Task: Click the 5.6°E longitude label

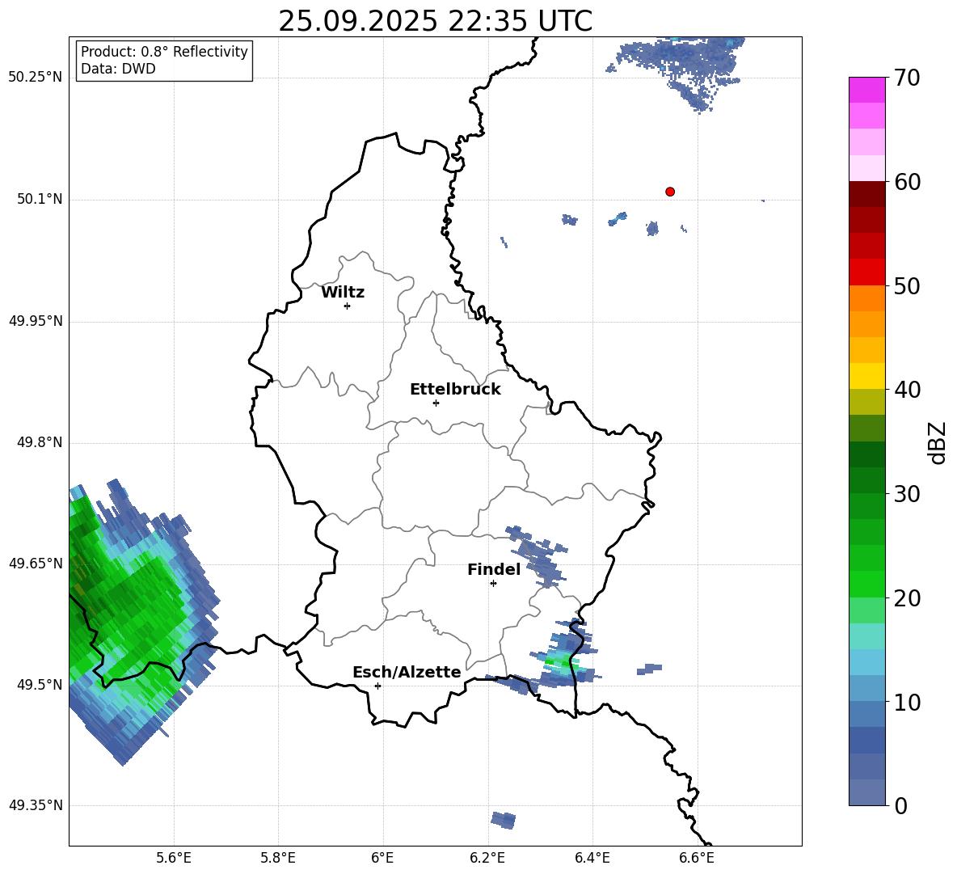Action: point(174,858)
